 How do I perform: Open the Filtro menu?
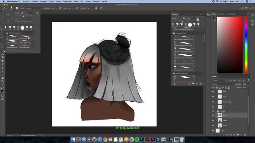click(x=76, y=2)
